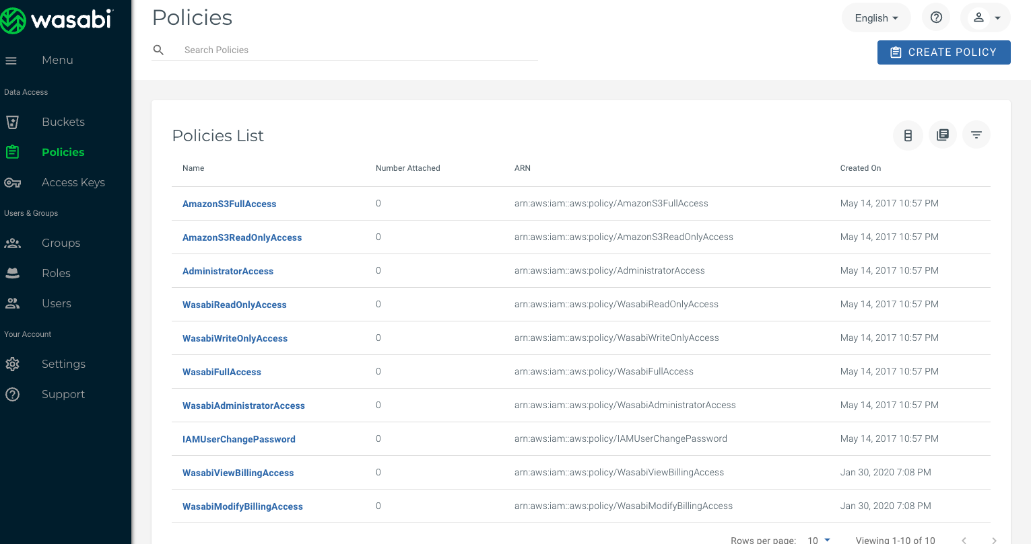Open Support menu item
Viewport: 1031px width, 544px height.
pos(63,394)
